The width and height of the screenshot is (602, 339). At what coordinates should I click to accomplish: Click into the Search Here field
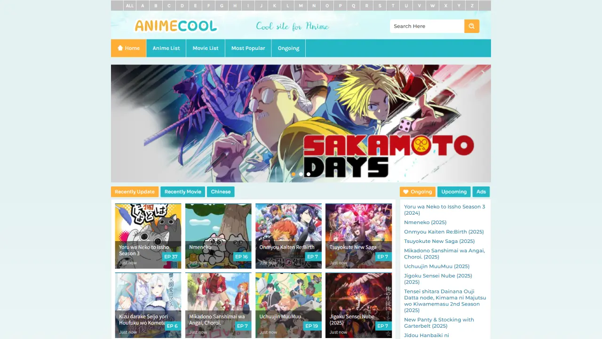pos(427,26)
